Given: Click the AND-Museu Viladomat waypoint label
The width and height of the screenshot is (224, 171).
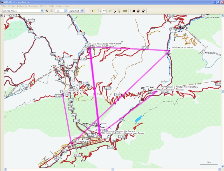Looking at the screenshot, I should pyautogui.click(x=110, y=133).
